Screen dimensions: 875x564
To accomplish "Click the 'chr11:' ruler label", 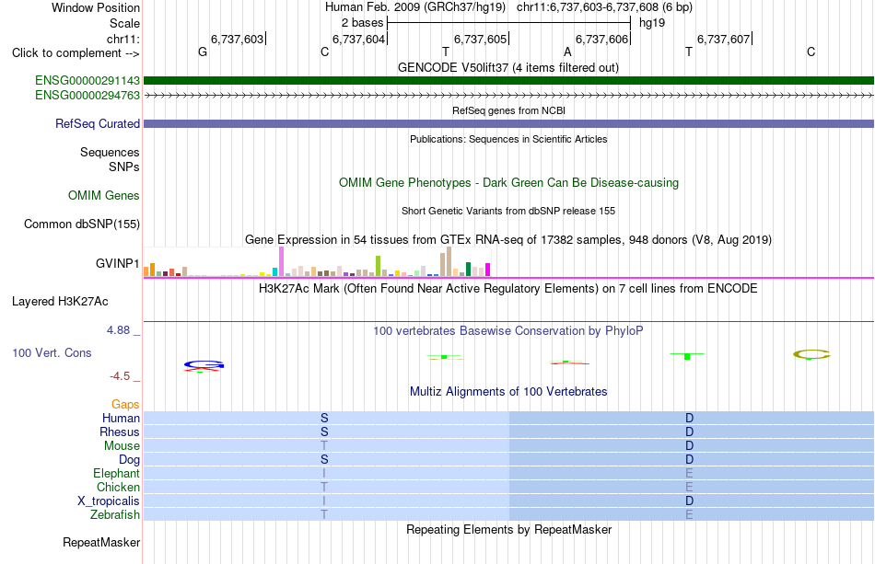I will (x=123, y=39).
